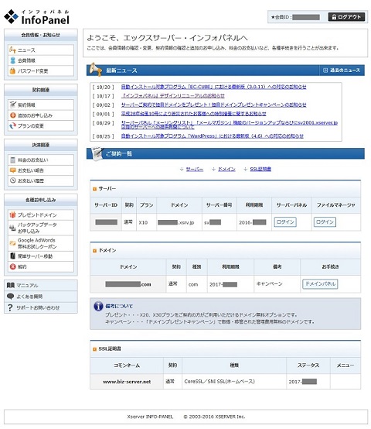Screen dimensions: 371x429
Task: Open the 08/25 WordPress news link
Action: click(213, 136)
